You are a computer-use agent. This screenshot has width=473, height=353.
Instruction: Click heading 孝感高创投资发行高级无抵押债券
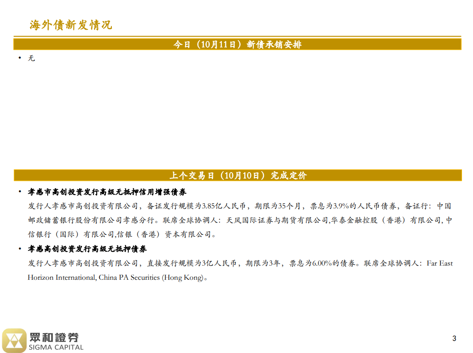(87, 249)
